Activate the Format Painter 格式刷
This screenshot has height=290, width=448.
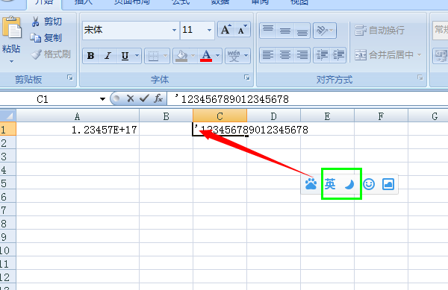pyautogui.click(x=51, y=54)
